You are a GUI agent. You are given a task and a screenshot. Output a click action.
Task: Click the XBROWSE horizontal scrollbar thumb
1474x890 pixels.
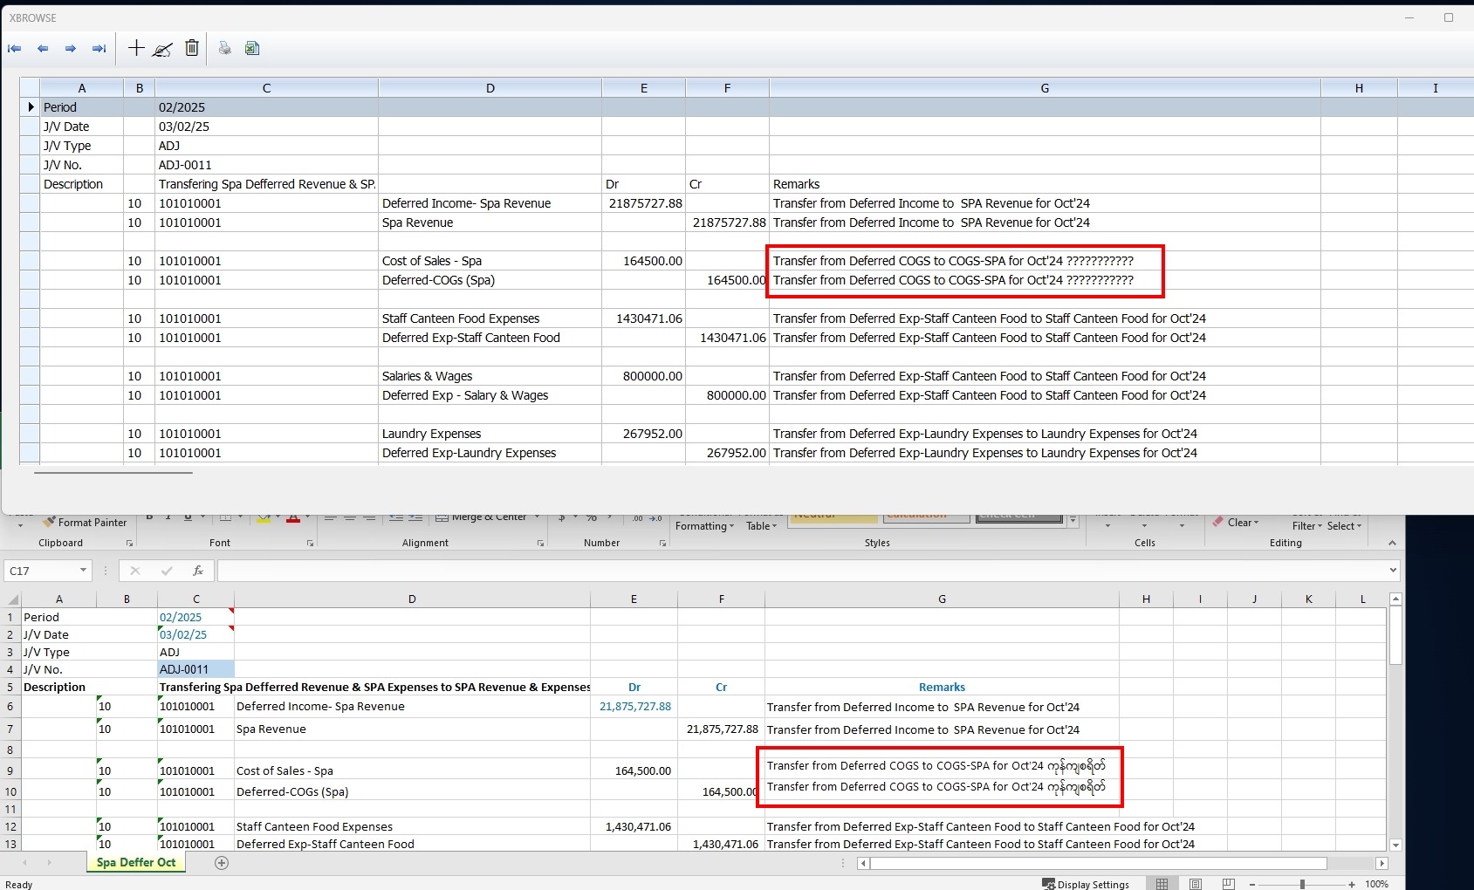(x=113, y=473)
